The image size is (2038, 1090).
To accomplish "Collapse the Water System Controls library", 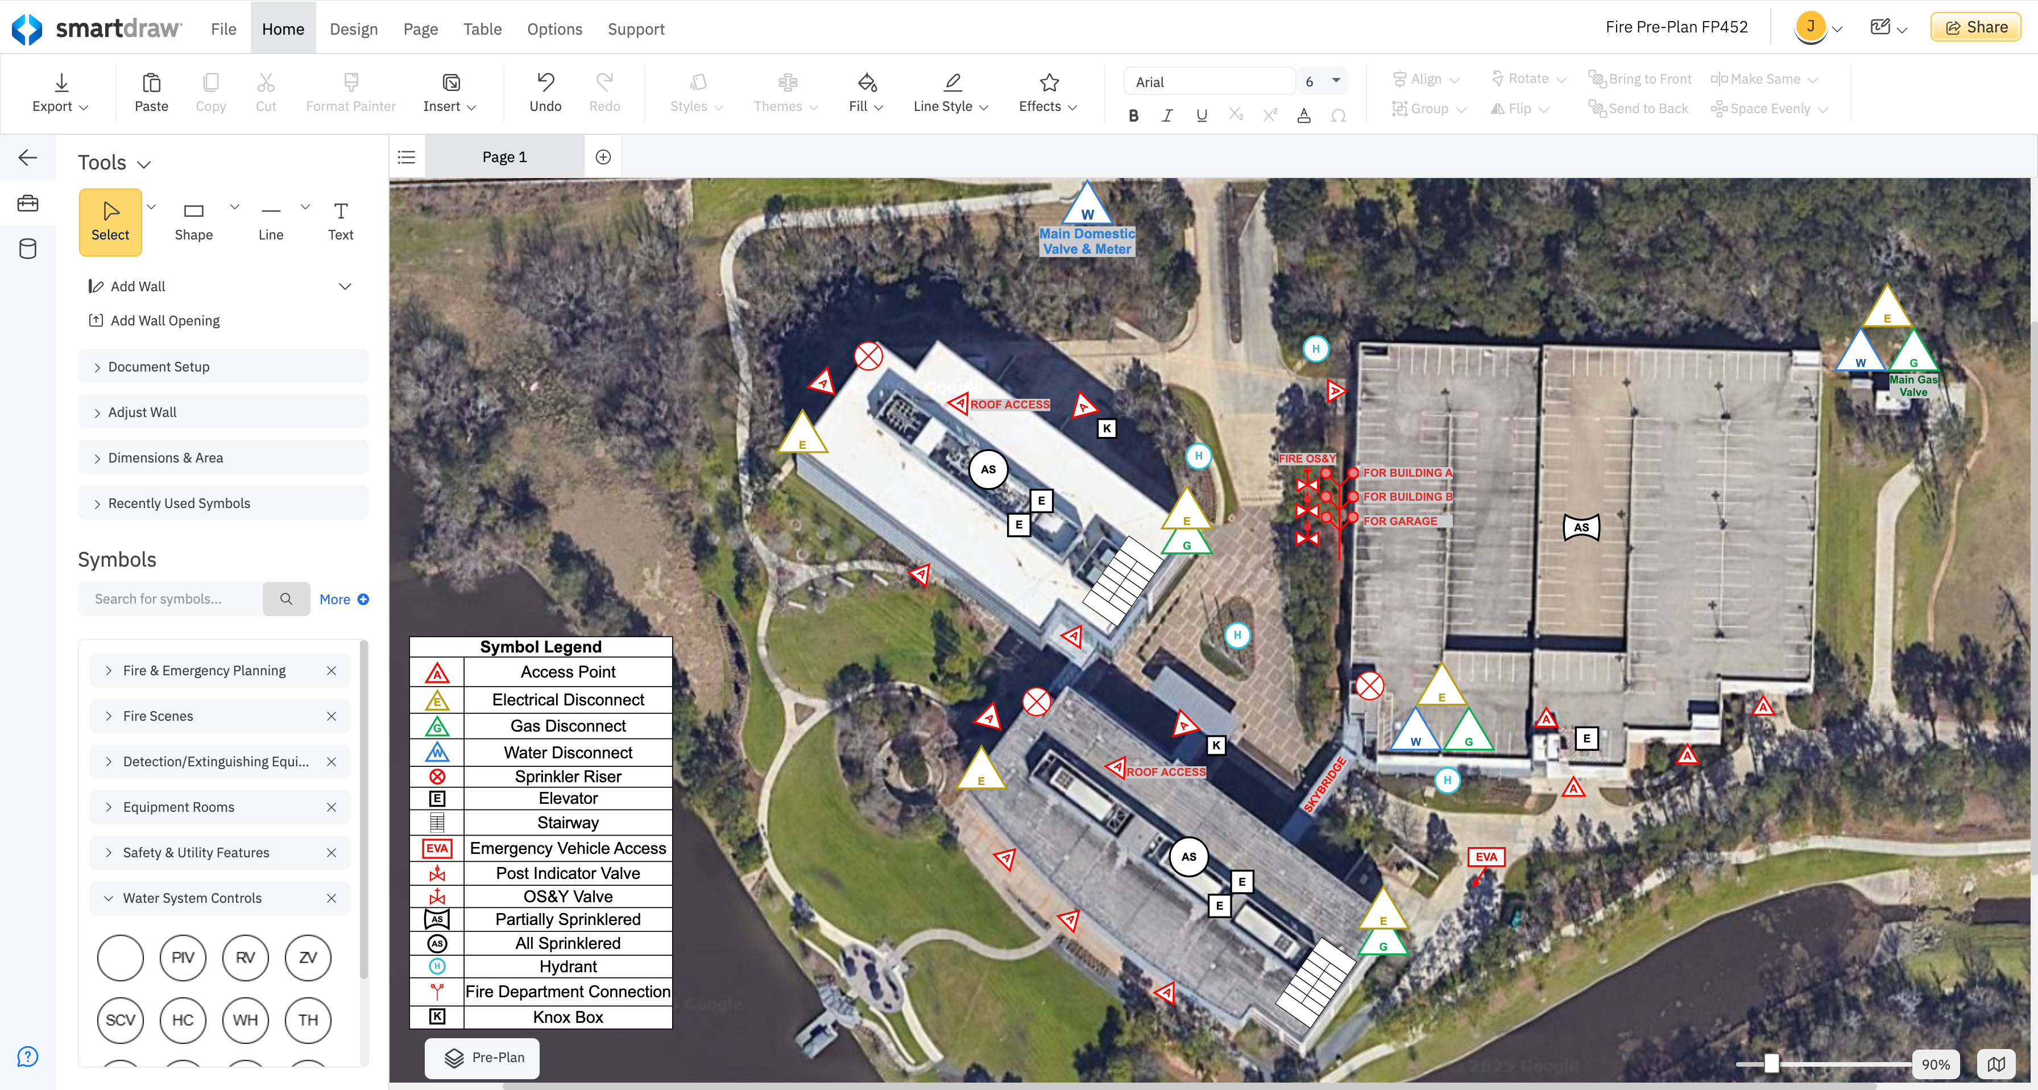I will pyautogui.click(x=109, y=898).
